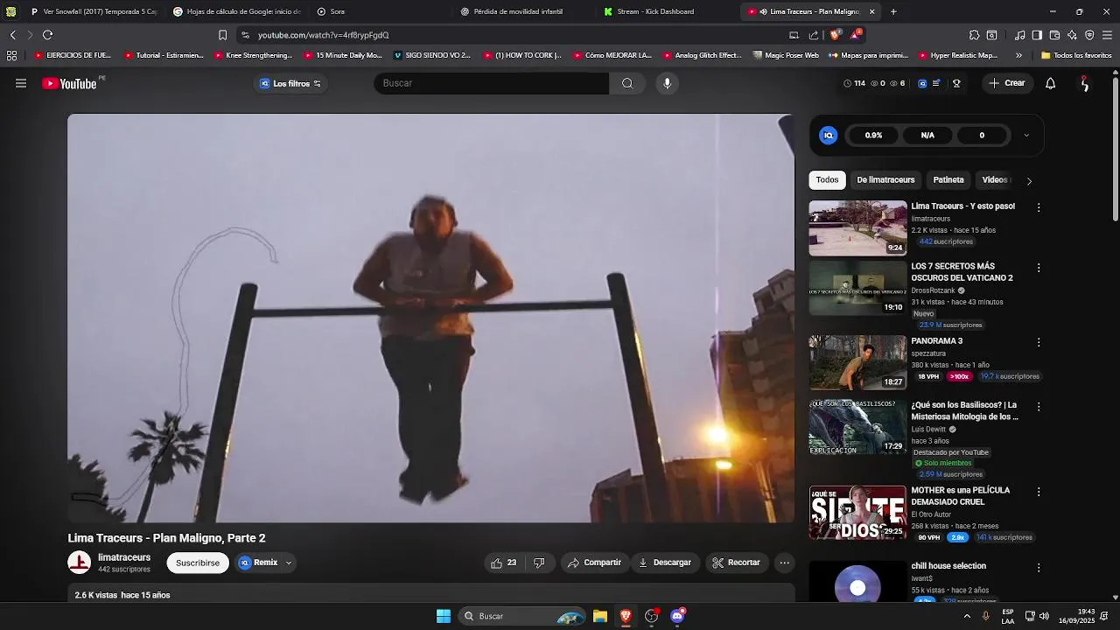Viewport: 1120px width, 630px height.
Task: Click the Crear button
Action: [x=1007, y=83]
